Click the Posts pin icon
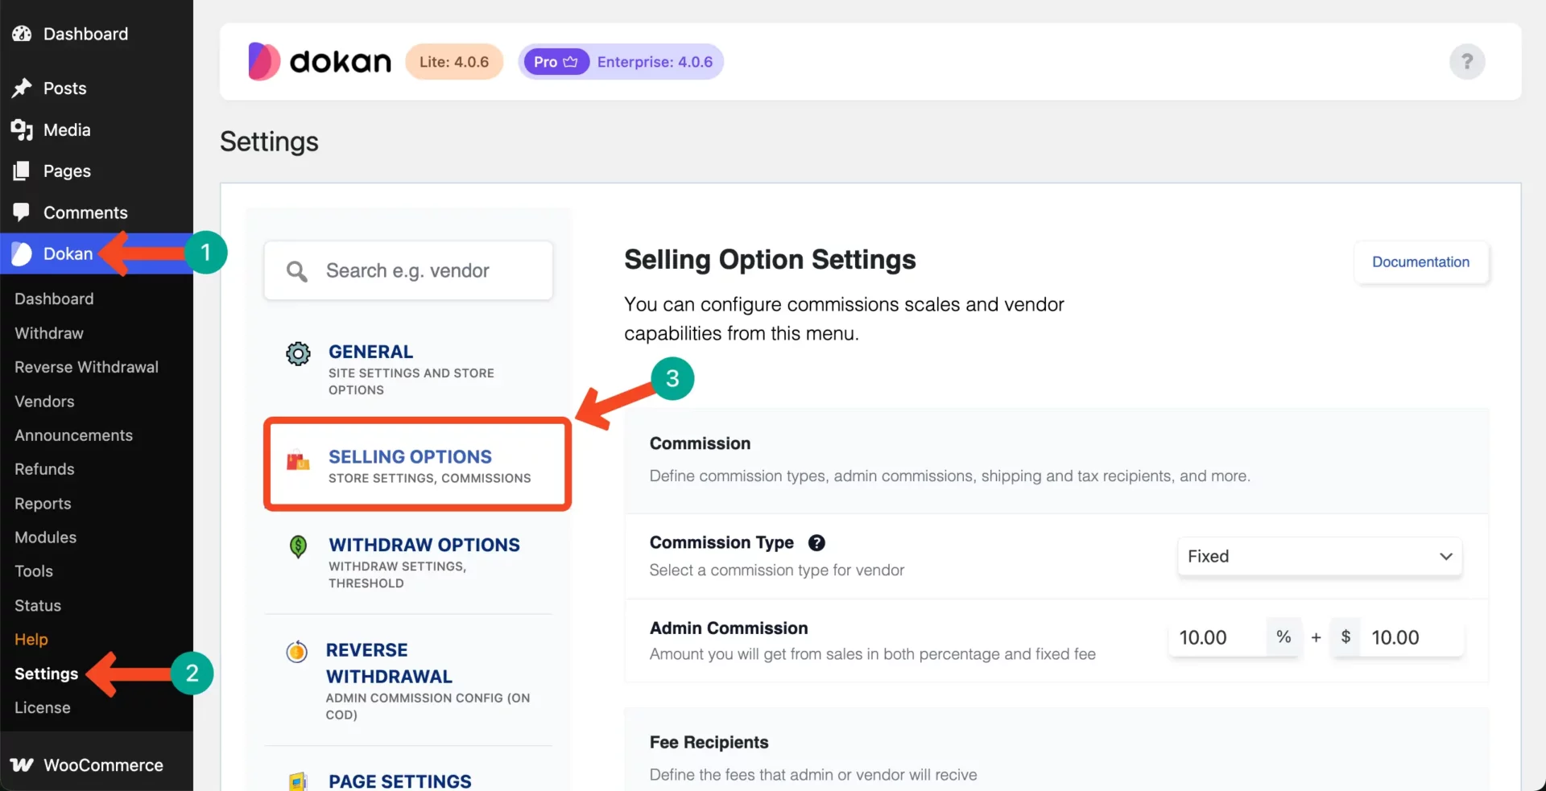The height and width of the screenshot is (791, 1546). tap(22, 88)
